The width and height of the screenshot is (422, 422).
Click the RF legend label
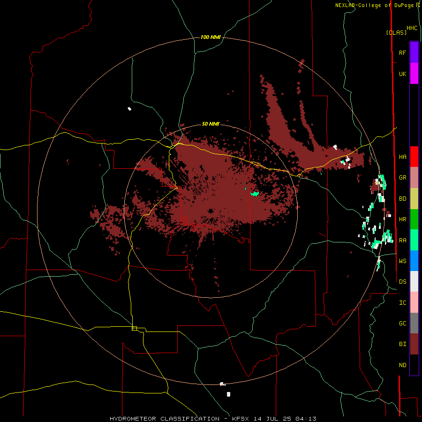(x=402, y=53)
